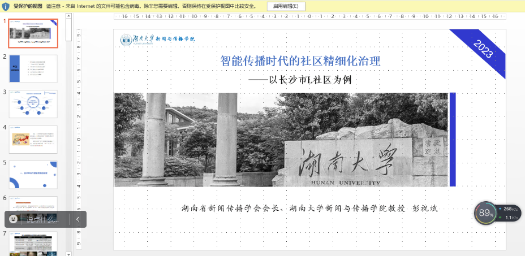This screenshot has width=525, height=256.
Task: Select slide 7 thumbnail
Action: pos(33,244)
